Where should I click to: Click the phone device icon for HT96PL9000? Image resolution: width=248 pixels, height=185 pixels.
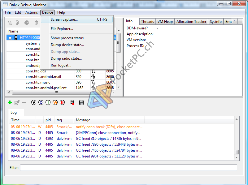pyautogui.click(x=16, y=38)
